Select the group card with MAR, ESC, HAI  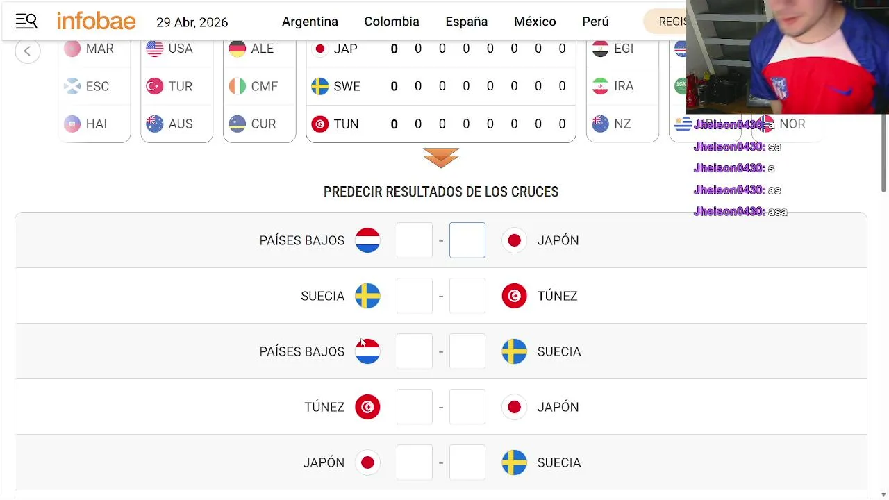click(x=94, y=87)
